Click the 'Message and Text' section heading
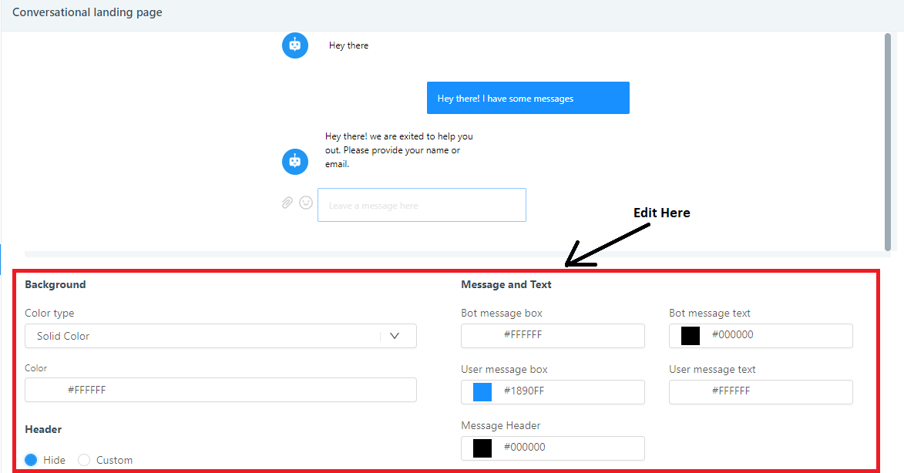Image resolution: width=904 pixels, height=473 pixels. click(506, 284)
